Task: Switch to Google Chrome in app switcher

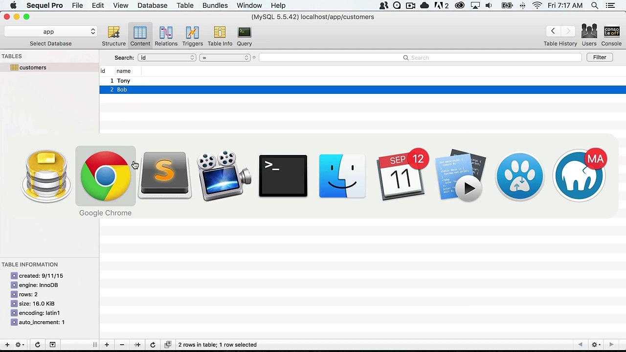Action: [x=105, y=176]
